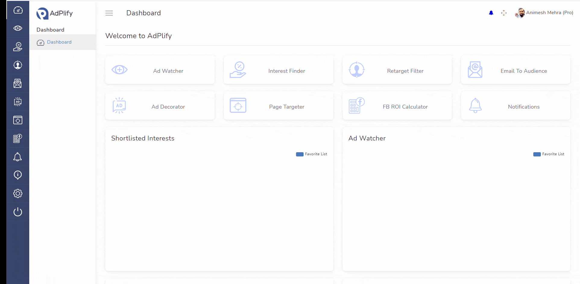Select the Retarget Filter sidebar icon
Image resolution: width=580 pixels, height=284 pixels.
point(18,65)
